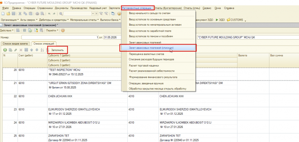Click the orange Info icon in main toolbar

coord(119,14)
